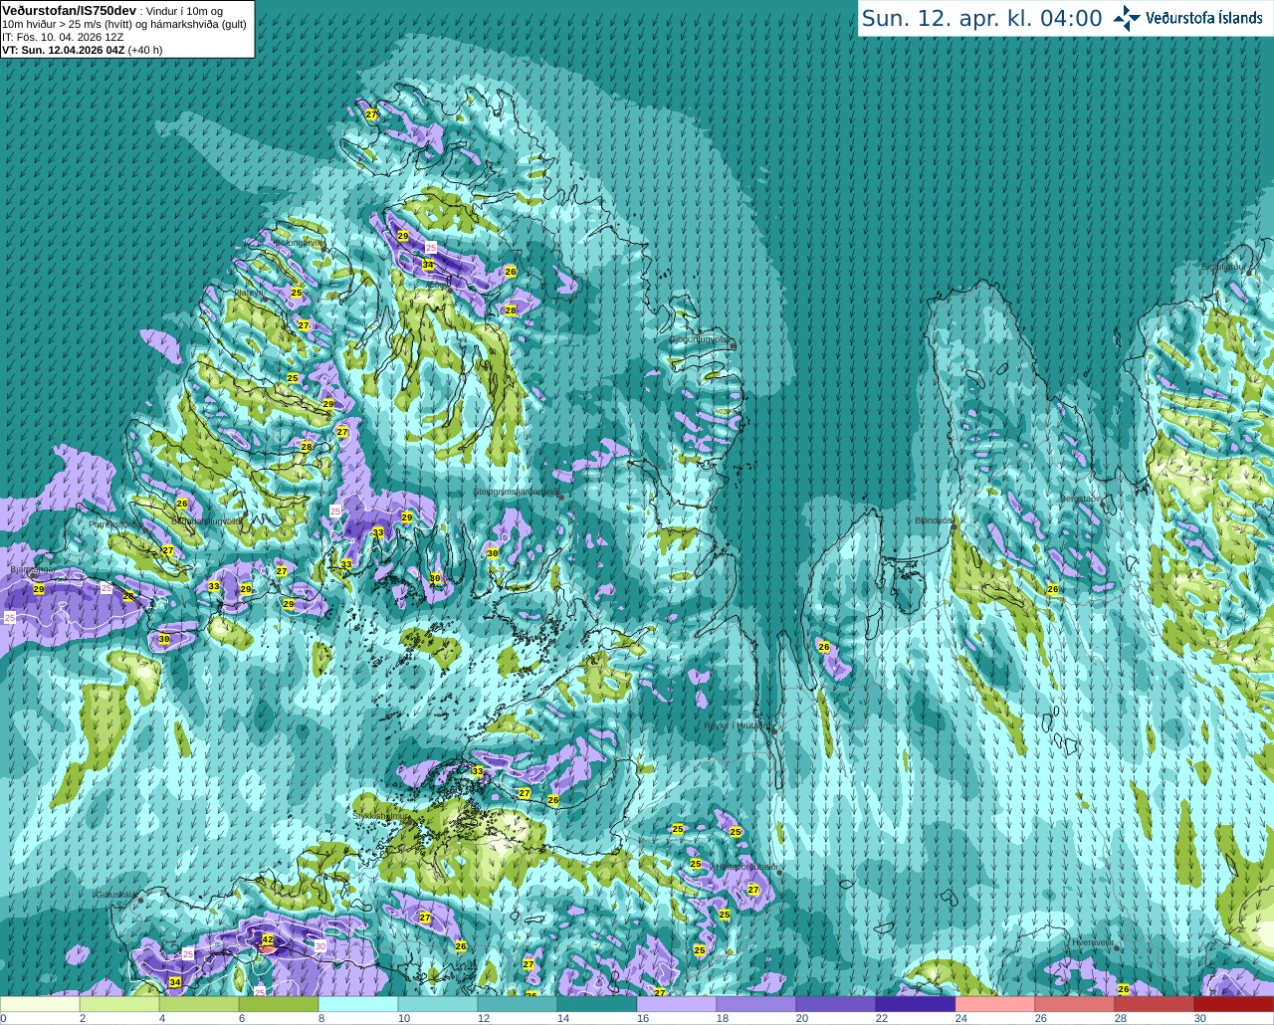1274x1025 pixels.
Task: Pick the dark red 30 legend swatch
Action: tap(1233, 1004)
